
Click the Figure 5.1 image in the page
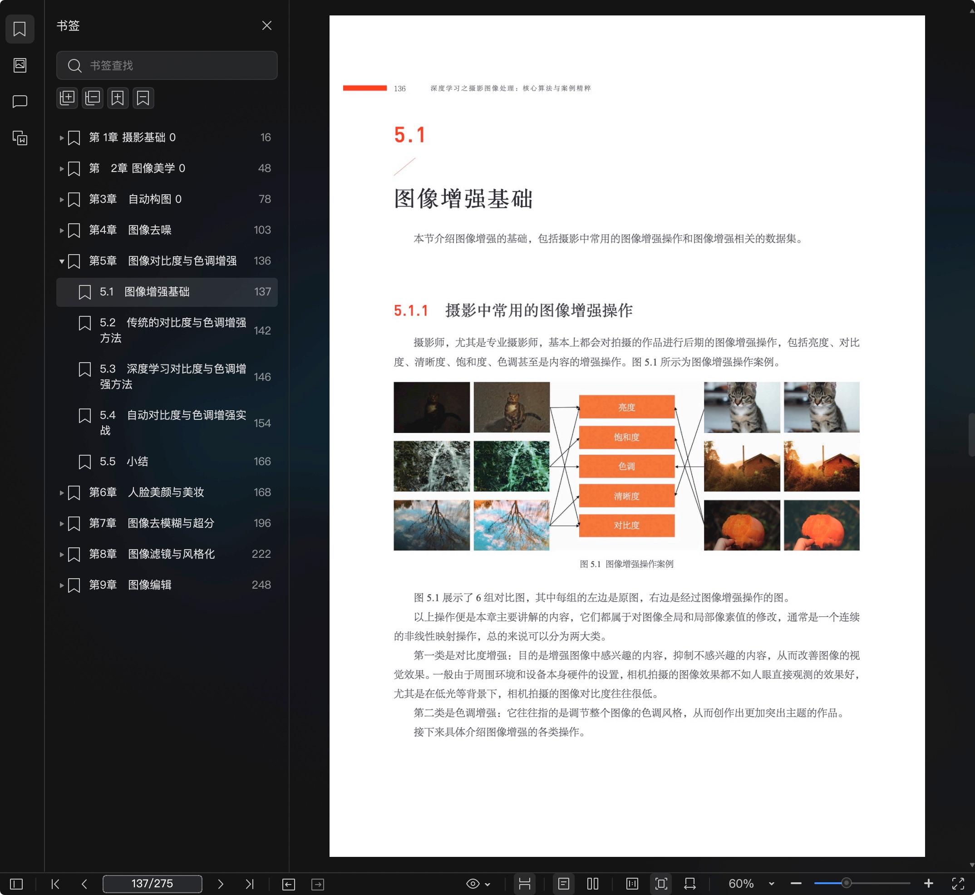pos(626,467)
